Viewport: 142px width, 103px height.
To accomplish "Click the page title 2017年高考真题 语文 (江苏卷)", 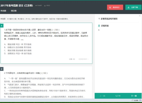I will (17, 6).
